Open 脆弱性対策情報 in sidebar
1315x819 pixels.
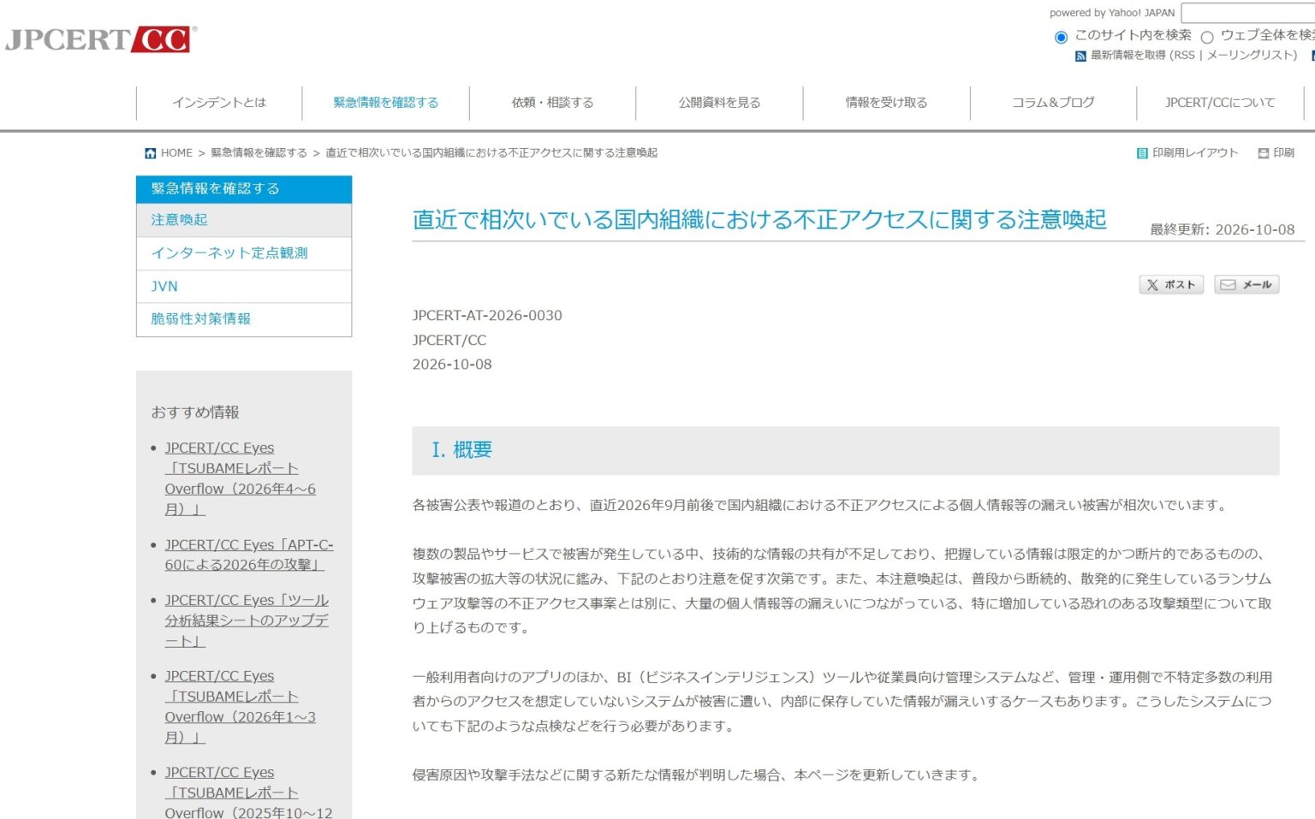coord(244,319)
